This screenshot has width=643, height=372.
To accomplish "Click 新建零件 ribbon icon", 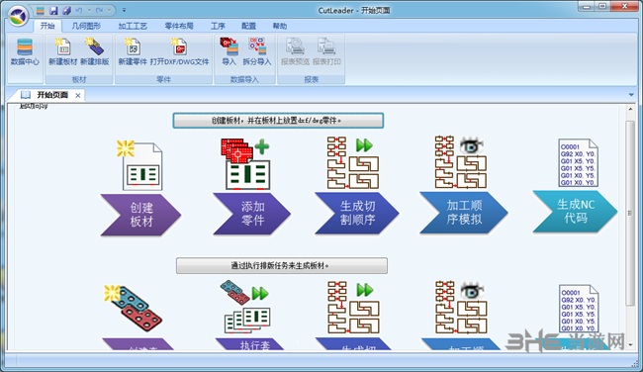I will (x=133, y=52).
